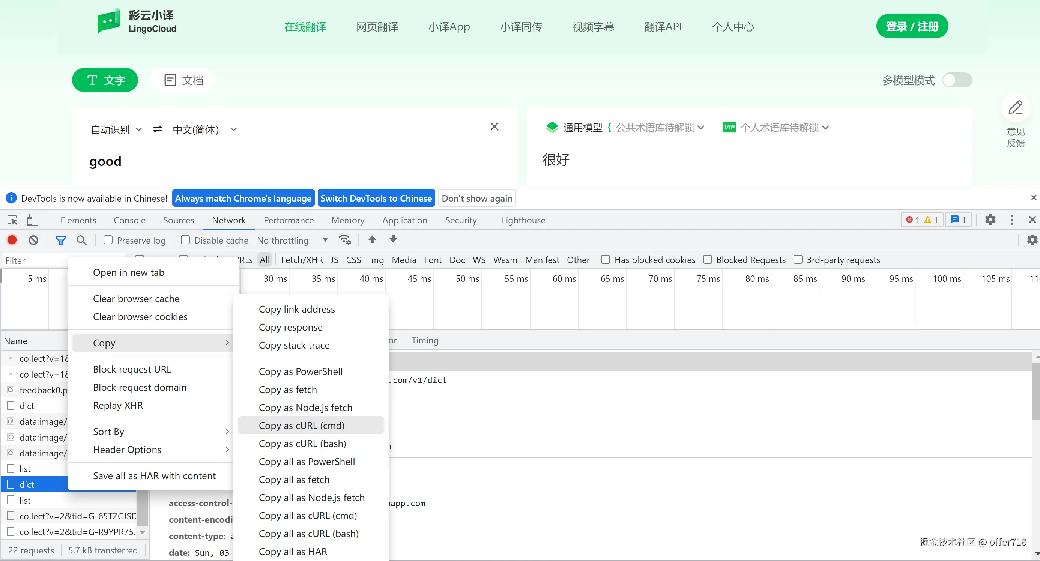Click the clear network log icon
Screen dimensions: 1040x561
point(33,240)
